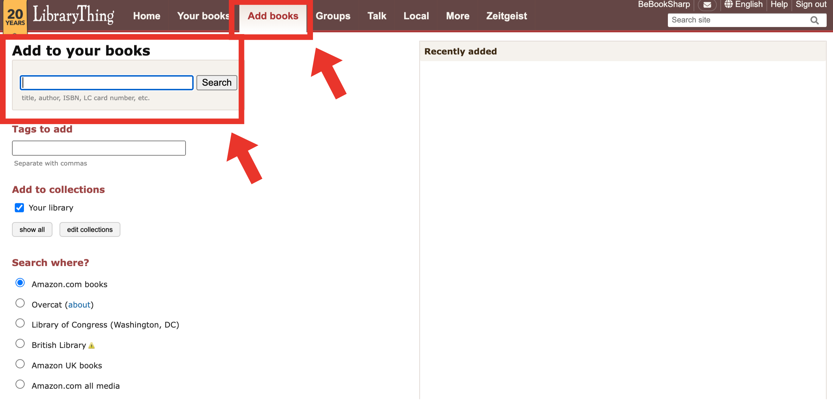Click the warning icon beside British Library
The height and width of the screenshot is (400, 833).
click(92, 346)
